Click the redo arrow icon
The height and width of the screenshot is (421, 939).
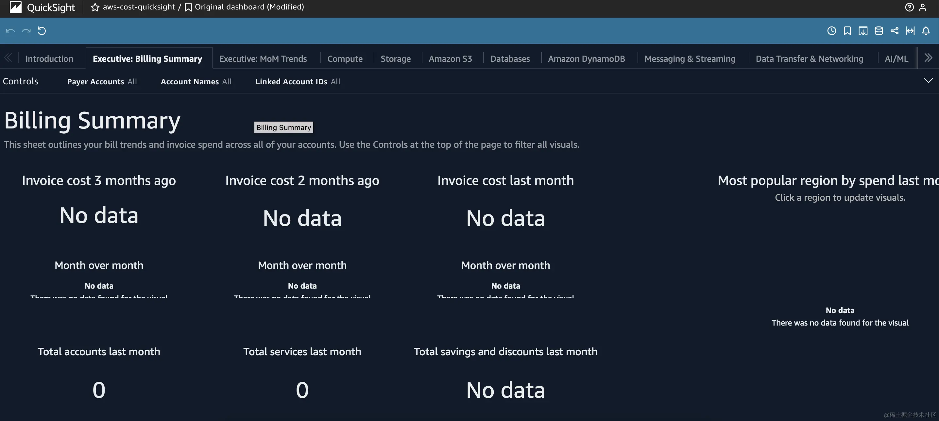point(26,31)
